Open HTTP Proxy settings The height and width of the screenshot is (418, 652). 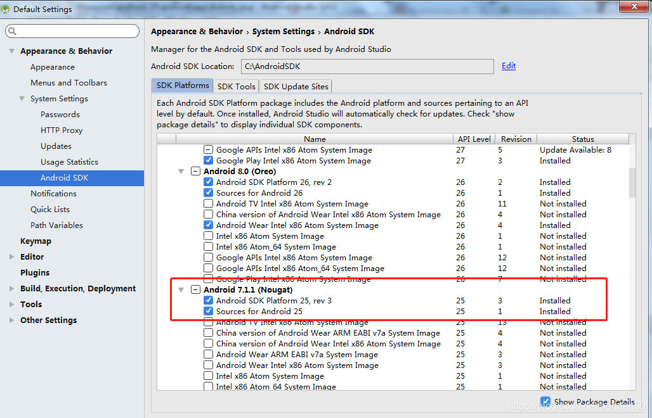pos(62,130)
